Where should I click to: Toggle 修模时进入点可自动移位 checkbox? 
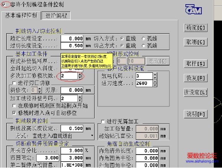[x=14, y=113]
